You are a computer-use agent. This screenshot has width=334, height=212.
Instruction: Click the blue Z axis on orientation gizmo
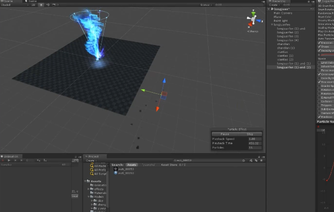[259, 21]
